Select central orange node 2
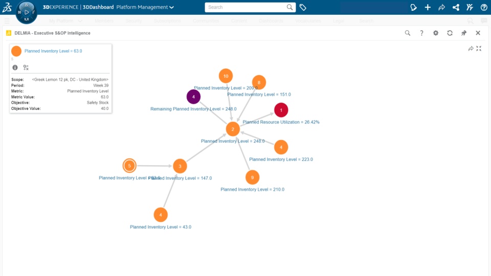 pos(233,129)
